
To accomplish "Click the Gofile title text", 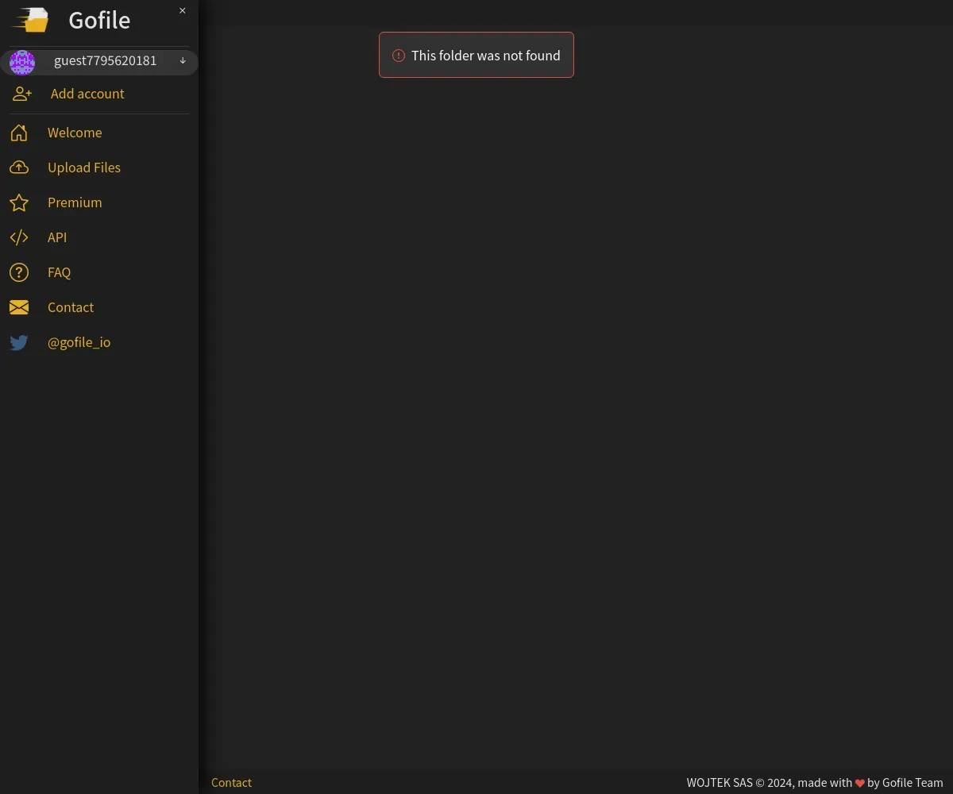I will point(99,20).
